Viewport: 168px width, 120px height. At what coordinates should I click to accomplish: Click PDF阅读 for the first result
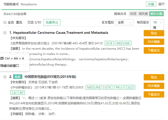click(x=154, y=42)
